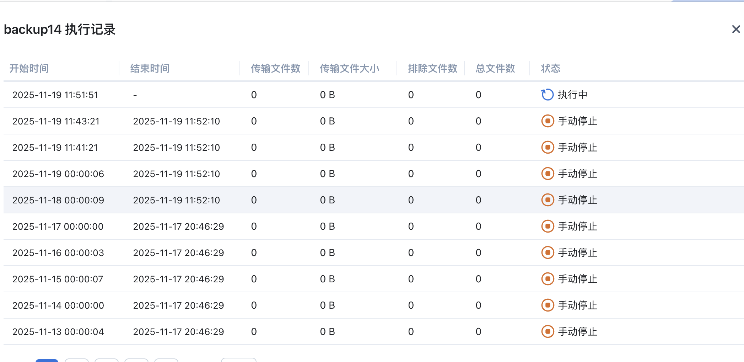Click stop icon for 2025-11-17 00:00:00 run
Image resolution: width=744 pixels, height=362 pixels.
coord(548,226)
